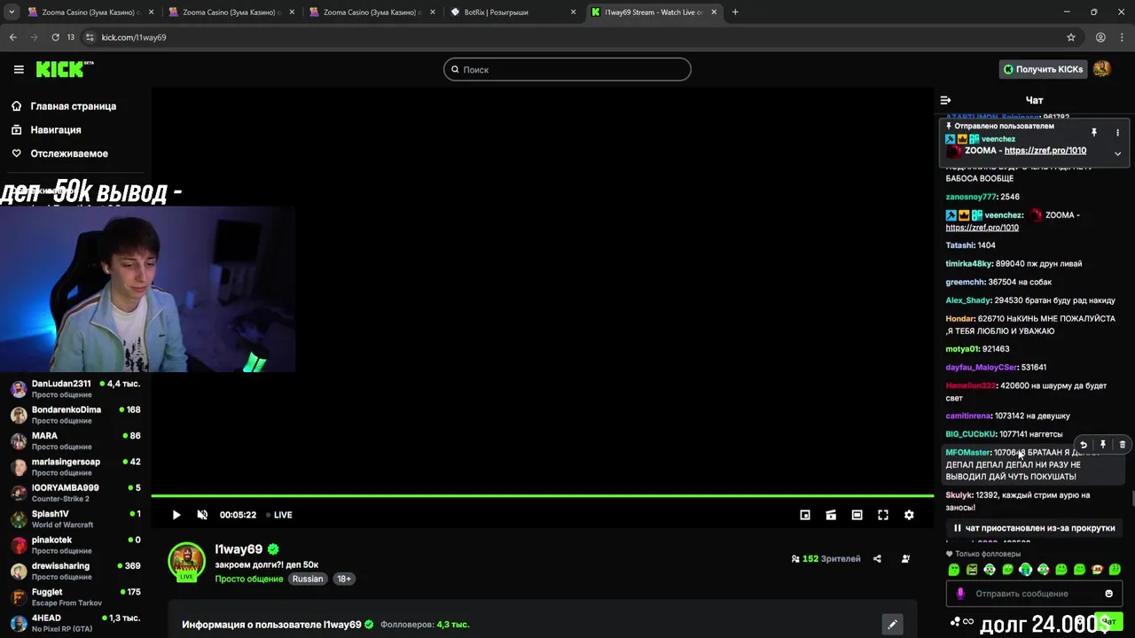Open the viewer list icon next to share
Screen dimensions: 1135x638
pos(905,559)
